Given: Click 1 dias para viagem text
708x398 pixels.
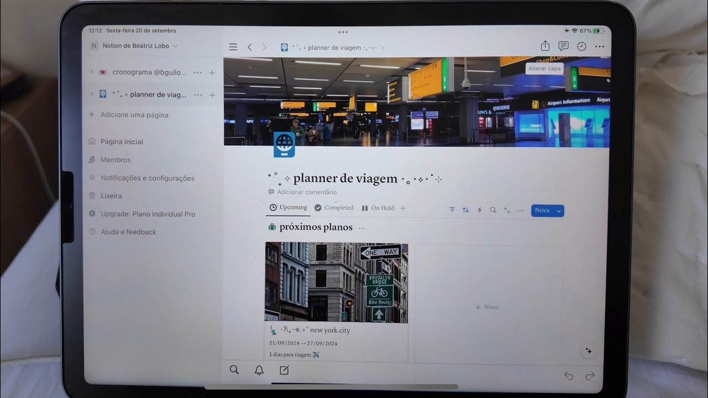Looking at the screenshot, I should (x=294, y=355).
